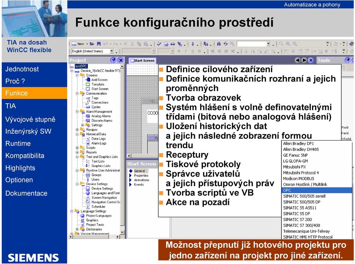Click the Groups icon under Runtime User Administration
This screenshot has height=264, width=355.
point(88,175)
